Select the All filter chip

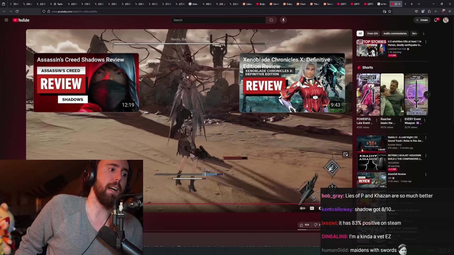click(360, 34)
